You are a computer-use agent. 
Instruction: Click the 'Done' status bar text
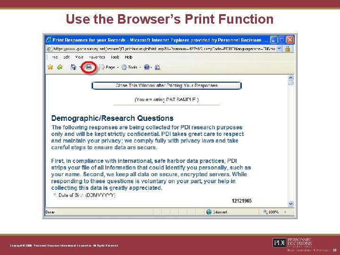pos(50,212)
